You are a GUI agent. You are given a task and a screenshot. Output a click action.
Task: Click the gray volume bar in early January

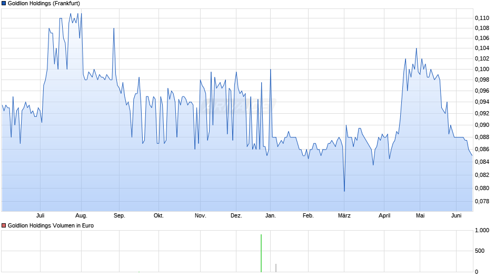276,268
